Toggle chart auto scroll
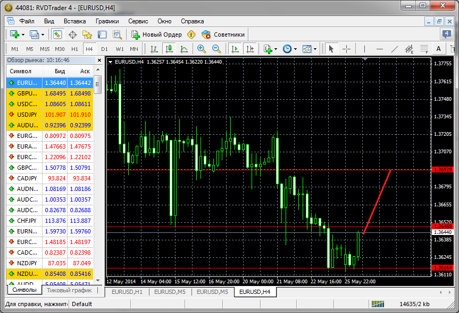Viewport: 459px width, 313px height. tap(234, 49)
